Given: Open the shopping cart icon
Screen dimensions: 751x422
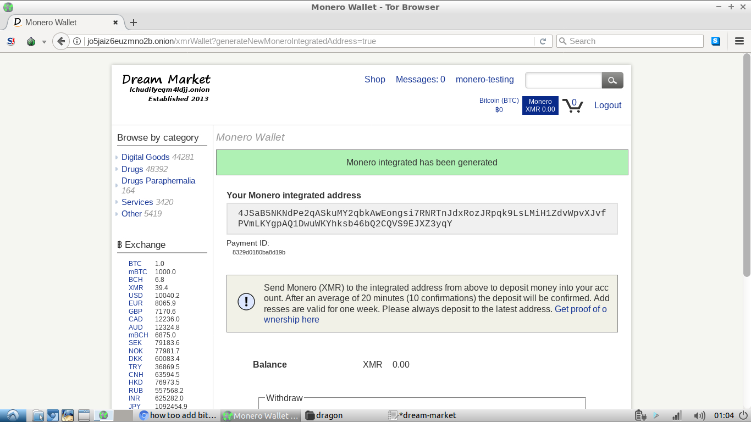Looking at the screenshot, I should (572, 105).
